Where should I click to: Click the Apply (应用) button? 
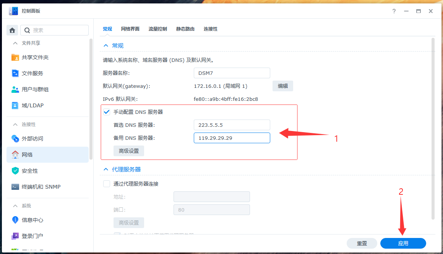(x=403, y=243)
